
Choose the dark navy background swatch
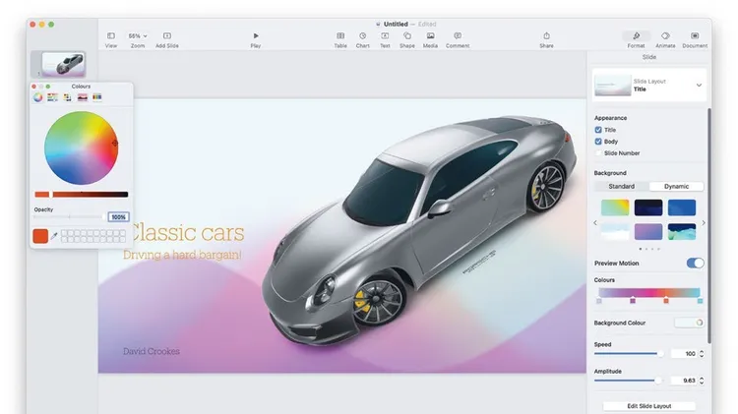click(x=648, y=207)
